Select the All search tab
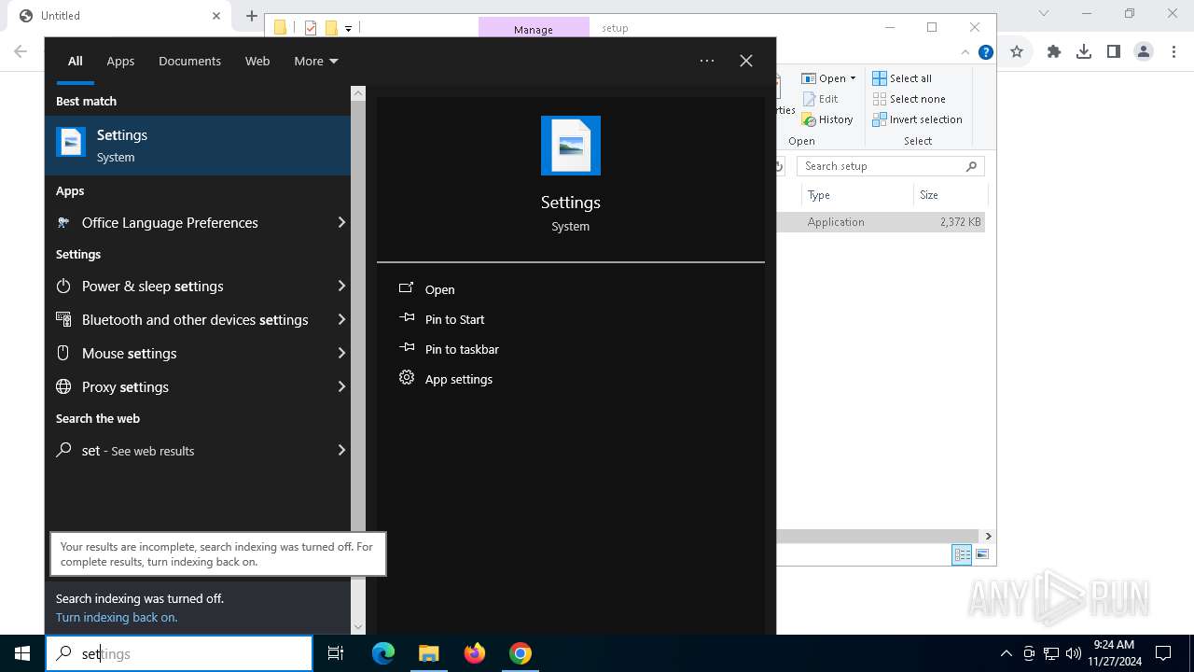Viewport: 1194px width, 672px height. click(76, 61)
